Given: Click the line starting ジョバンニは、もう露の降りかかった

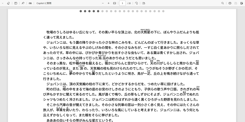Looking at the screenshot, I should coord(123,42).
